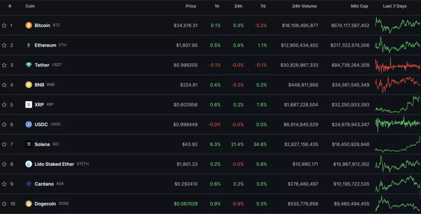Sort by the Price column header

191,6
